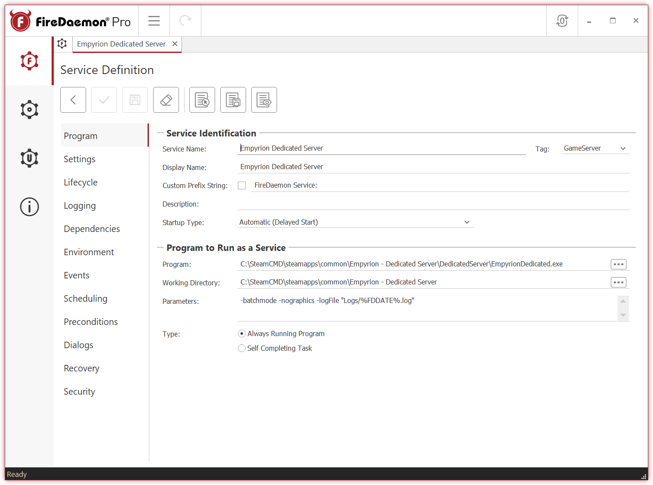The image size is (653, 485).
Task: Browse for the Program executable path
Action: point(619,264)
